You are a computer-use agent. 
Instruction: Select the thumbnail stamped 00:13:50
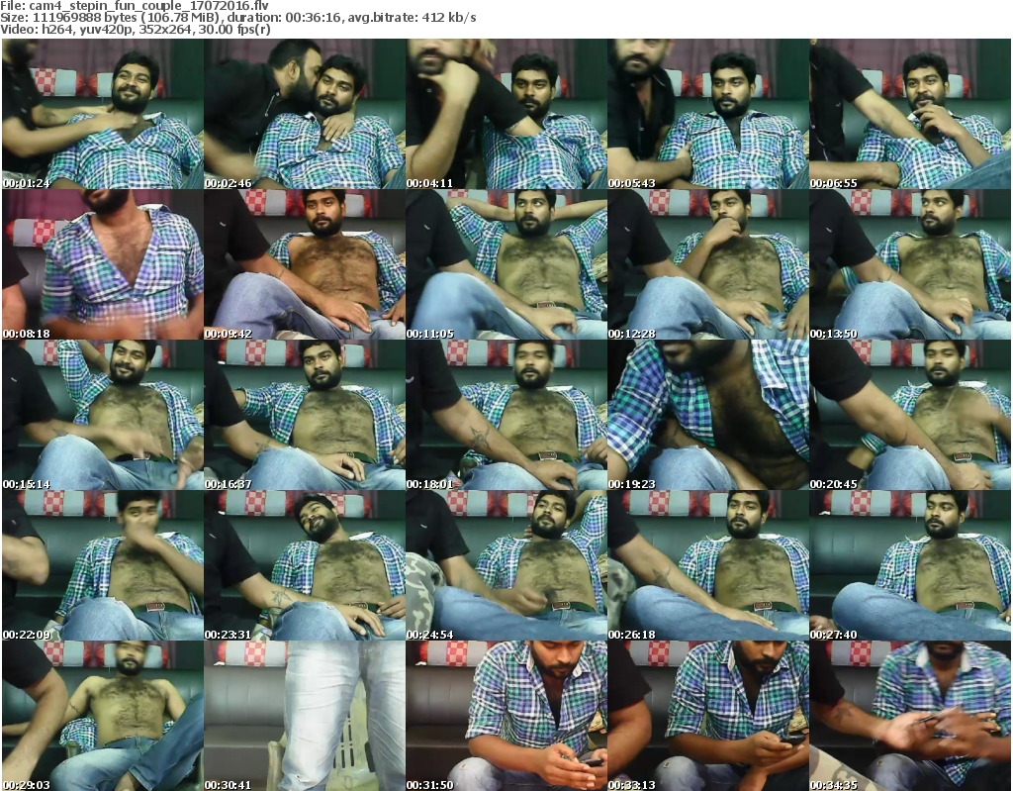tap(910, 264)
